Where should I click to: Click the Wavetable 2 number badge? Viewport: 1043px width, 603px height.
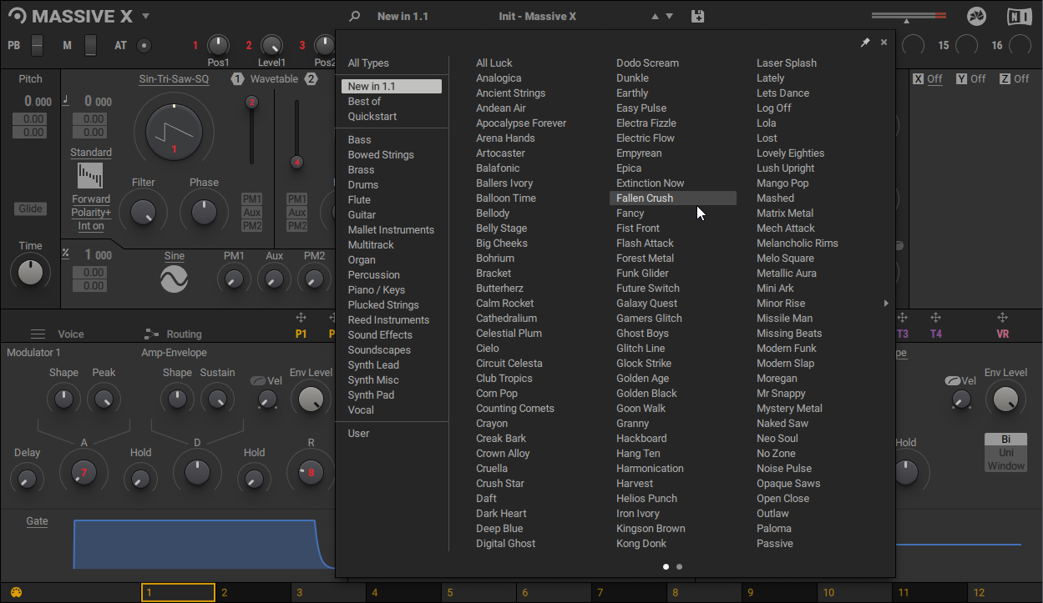pos(311,79)
